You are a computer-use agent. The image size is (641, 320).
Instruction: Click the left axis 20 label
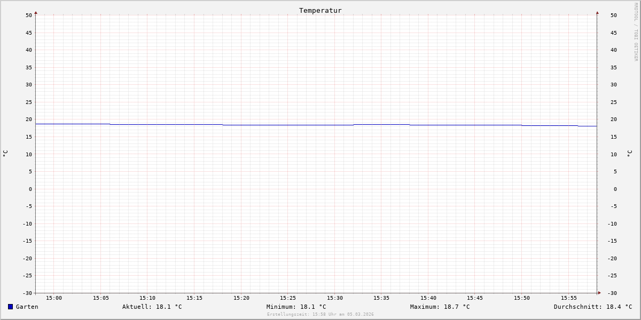coord(29,119)
